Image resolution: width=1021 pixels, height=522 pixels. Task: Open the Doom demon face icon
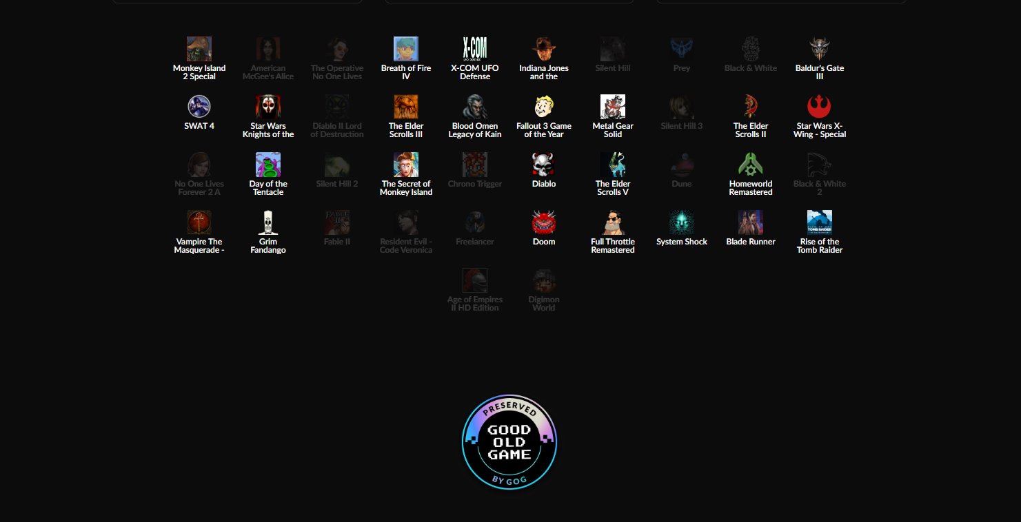pyautogui.click(x=544, y=223)
